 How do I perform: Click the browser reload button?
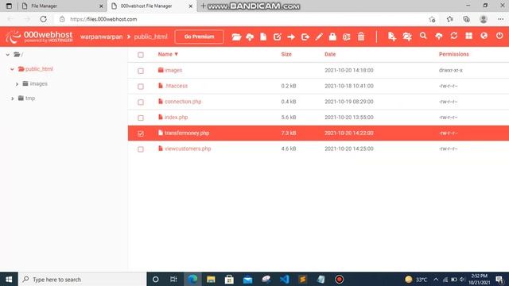click(x=43, y=19)
